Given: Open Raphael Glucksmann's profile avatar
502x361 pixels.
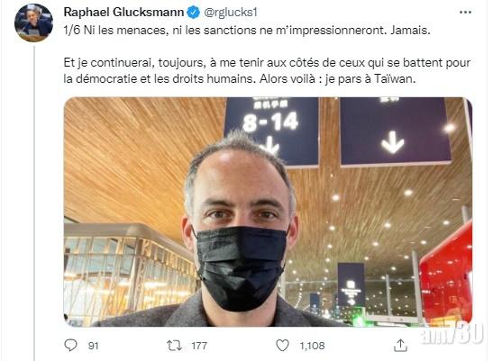Looking at the screenshot, I should [33, 23].
